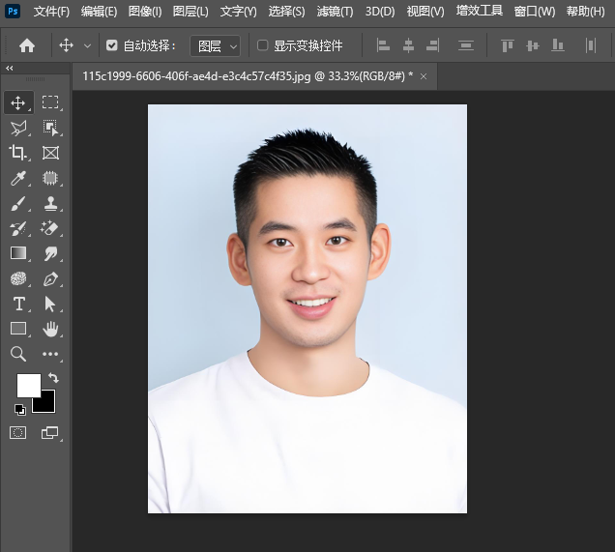Click the Home button in options bar
615x552 pixels.
[x=27, y=45]
